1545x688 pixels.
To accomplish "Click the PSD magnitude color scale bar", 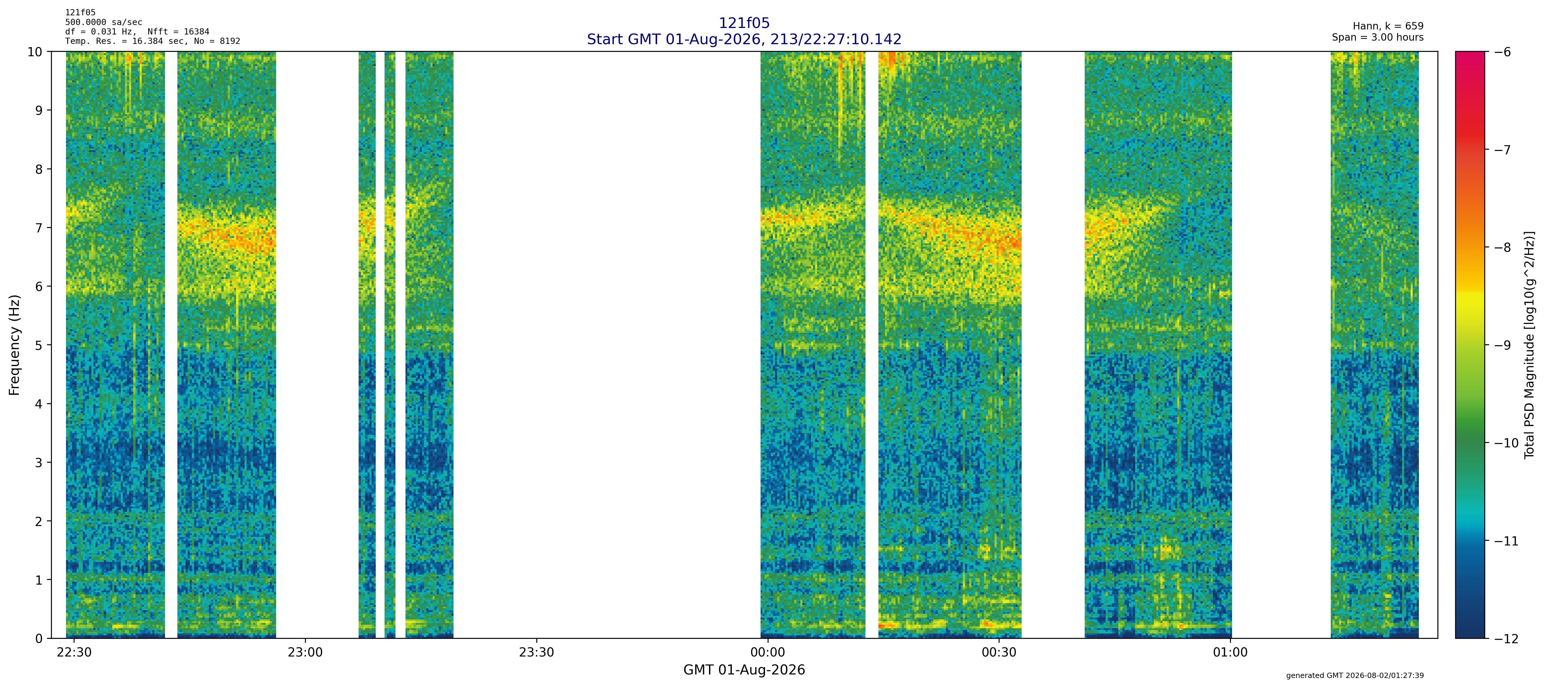I will click(1470, 345).
